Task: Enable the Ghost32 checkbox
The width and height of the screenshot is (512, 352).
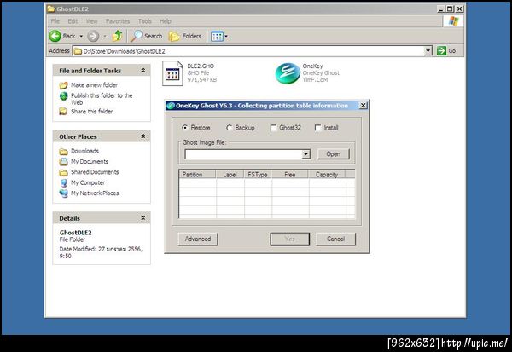Action: (274, 128)
